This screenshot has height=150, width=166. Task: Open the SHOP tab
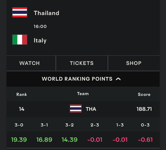pos(134,63)
